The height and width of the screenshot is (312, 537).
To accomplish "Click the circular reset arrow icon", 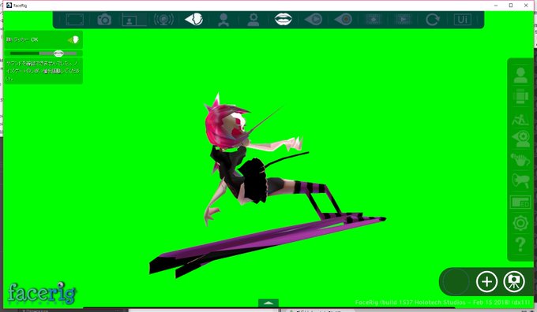I will click(x=433, y=20).
